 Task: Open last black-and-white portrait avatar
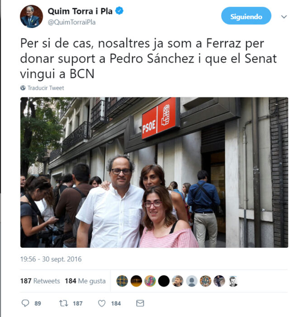[x=233, y=281]
